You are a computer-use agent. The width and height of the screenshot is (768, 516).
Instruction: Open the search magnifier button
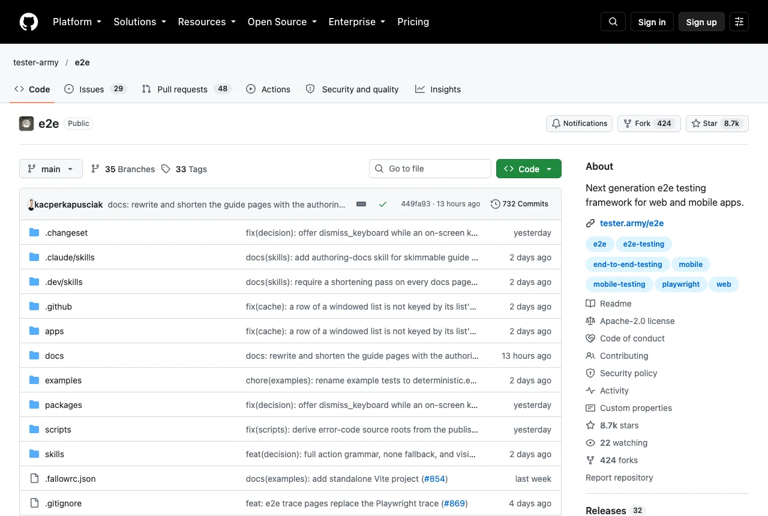point(613,22)
